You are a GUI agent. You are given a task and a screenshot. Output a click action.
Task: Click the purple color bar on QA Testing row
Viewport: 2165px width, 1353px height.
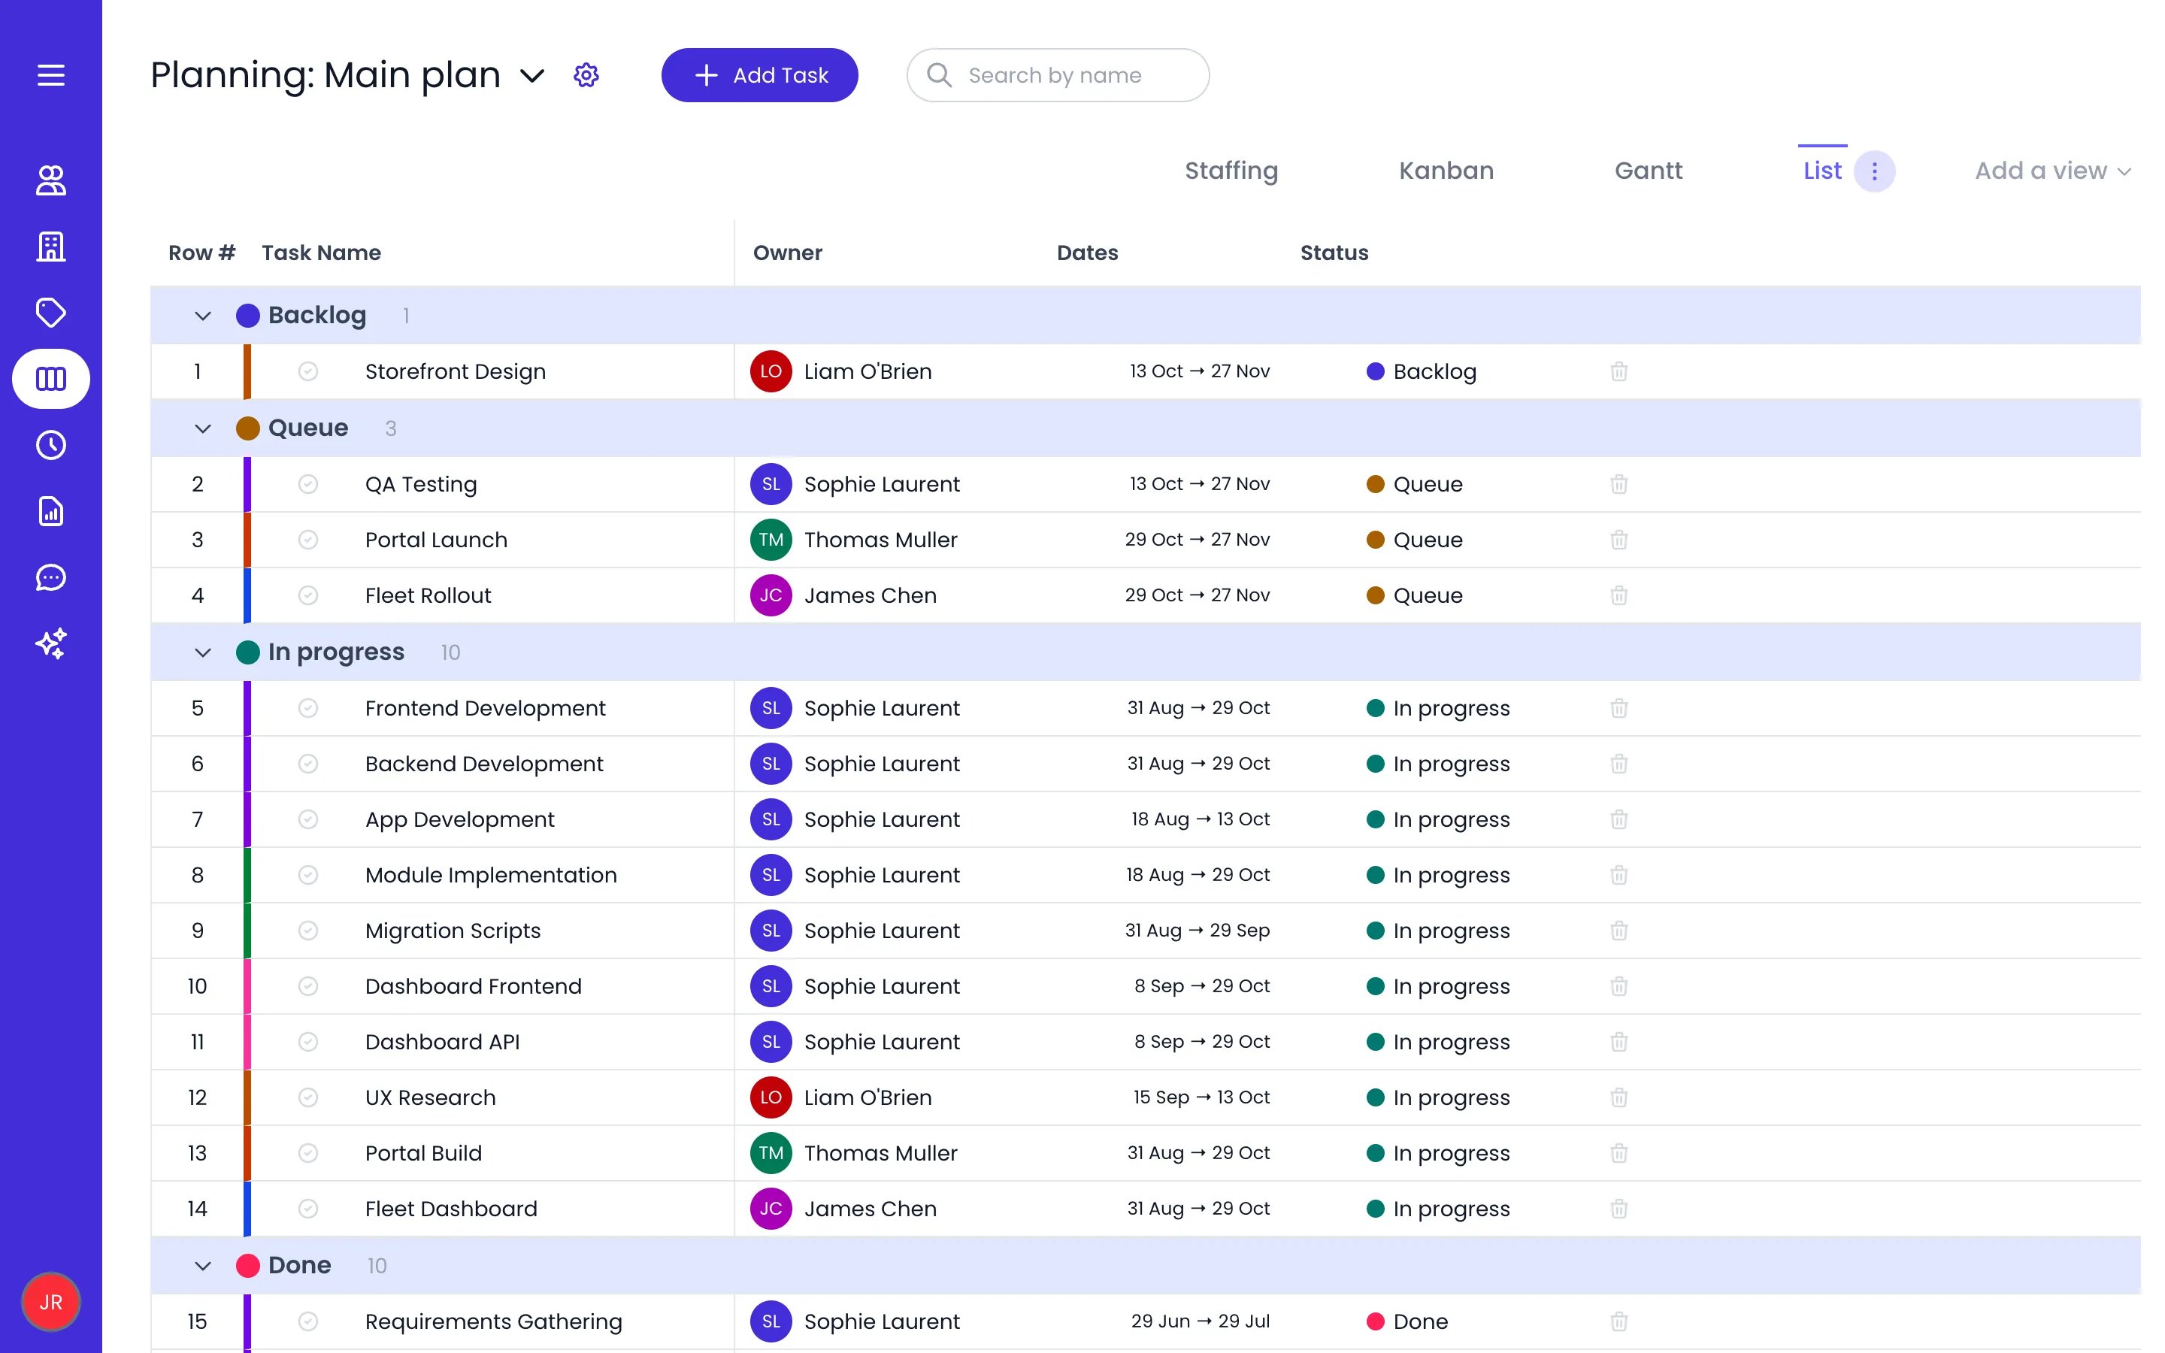(x=247, y=484)
